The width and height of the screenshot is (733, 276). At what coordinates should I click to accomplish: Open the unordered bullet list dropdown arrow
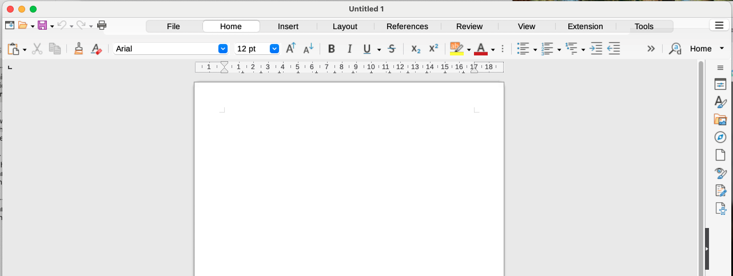point(535,50)
